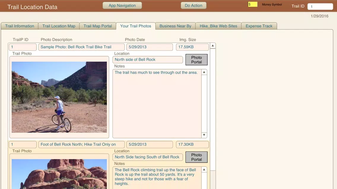The image size is (337, 189).
Task: Click the first Photo Portal button
Action: 196,60
